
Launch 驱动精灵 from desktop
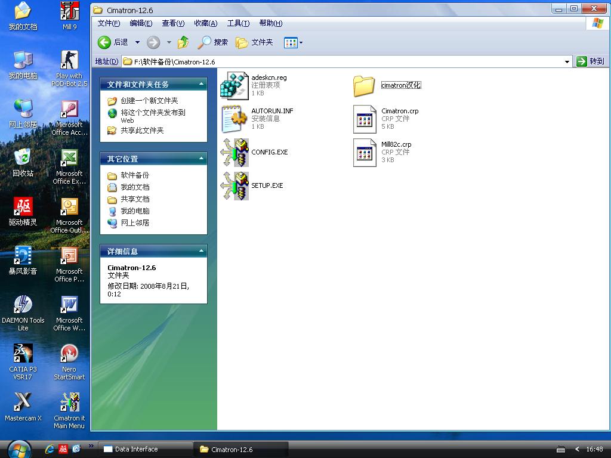[23, 212]
